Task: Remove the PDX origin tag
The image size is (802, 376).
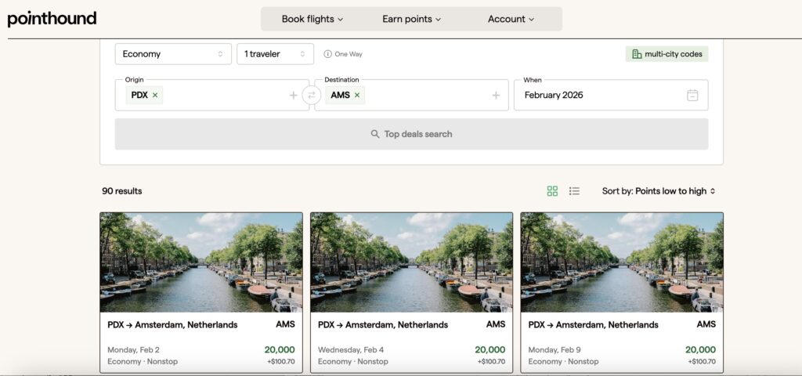Action: [x=155, y=95]
